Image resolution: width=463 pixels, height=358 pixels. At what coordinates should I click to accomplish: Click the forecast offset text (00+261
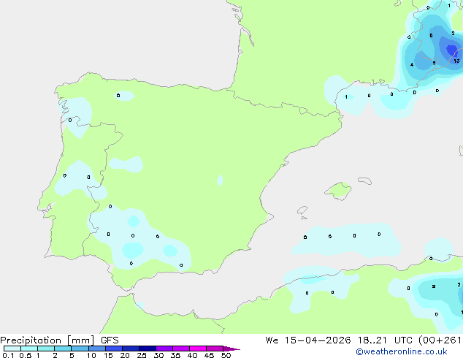tap(440, 340)
